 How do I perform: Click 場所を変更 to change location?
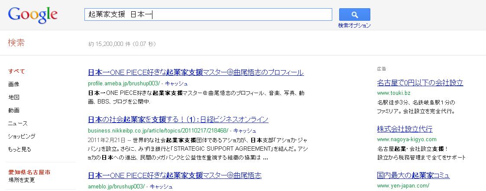click(x=21, y=180)
